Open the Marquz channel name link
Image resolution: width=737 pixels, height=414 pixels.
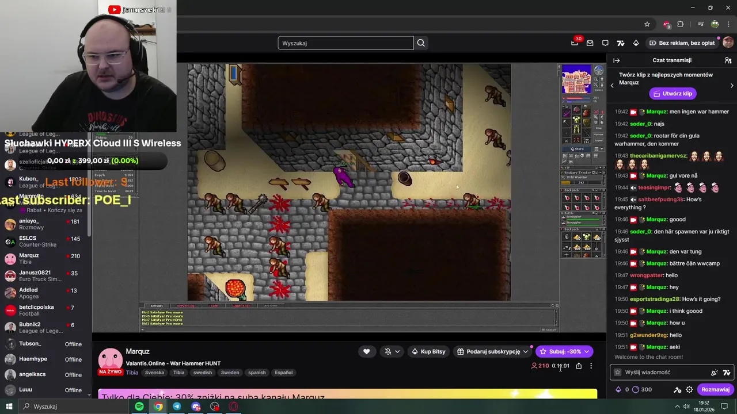[138, 351]
